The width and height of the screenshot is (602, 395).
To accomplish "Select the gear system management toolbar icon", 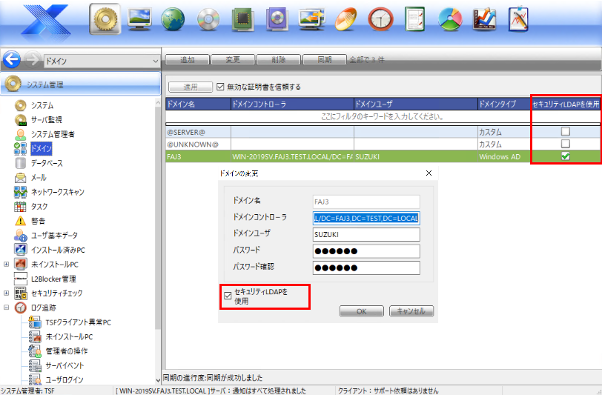I will pos(105,19).
